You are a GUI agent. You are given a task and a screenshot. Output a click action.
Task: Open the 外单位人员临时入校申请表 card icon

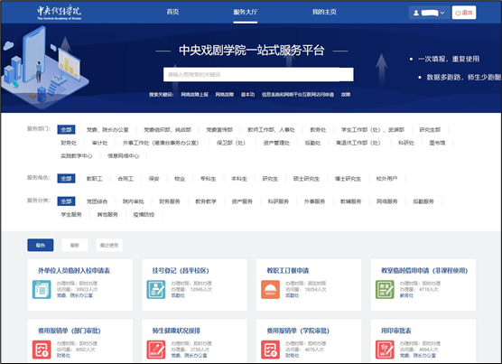[x=42, y=289]
